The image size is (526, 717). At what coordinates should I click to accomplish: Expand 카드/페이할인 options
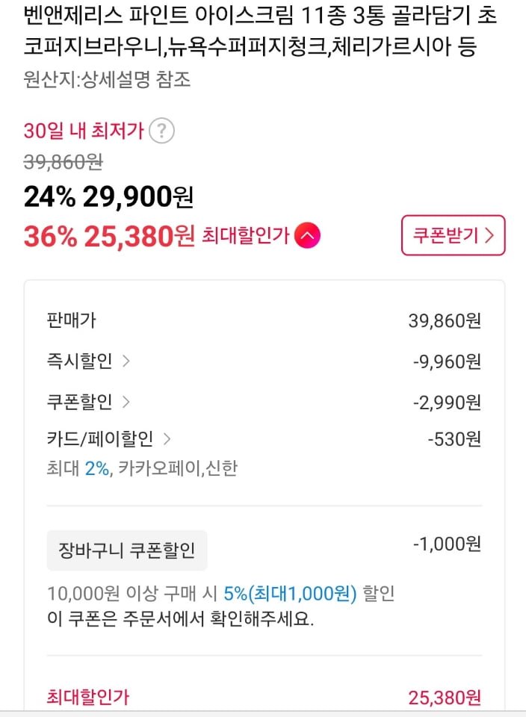tap(167, 438)
